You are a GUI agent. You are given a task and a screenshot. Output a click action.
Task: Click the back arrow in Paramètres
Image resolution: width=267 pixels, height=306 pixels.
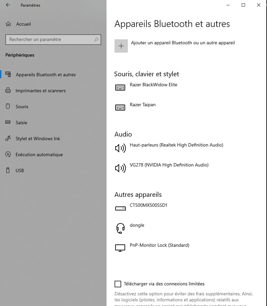coord(8,5)
